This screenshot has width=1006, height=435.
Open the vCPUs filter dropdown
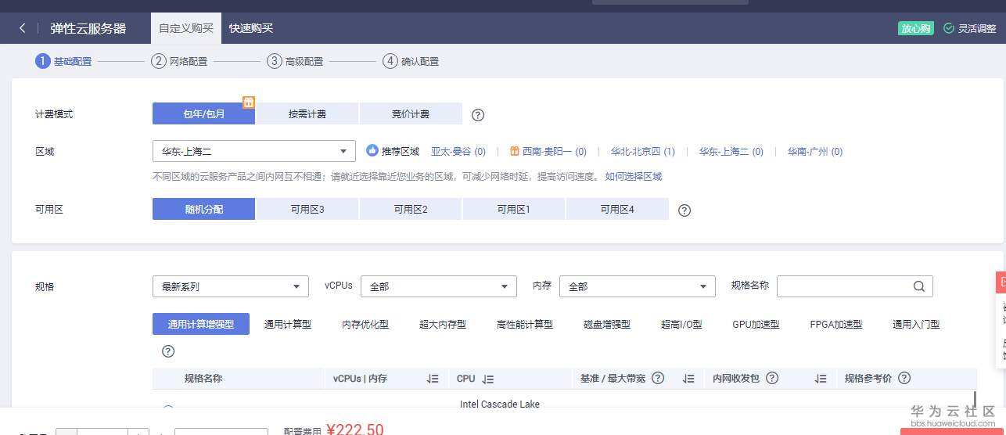point(439,286)
